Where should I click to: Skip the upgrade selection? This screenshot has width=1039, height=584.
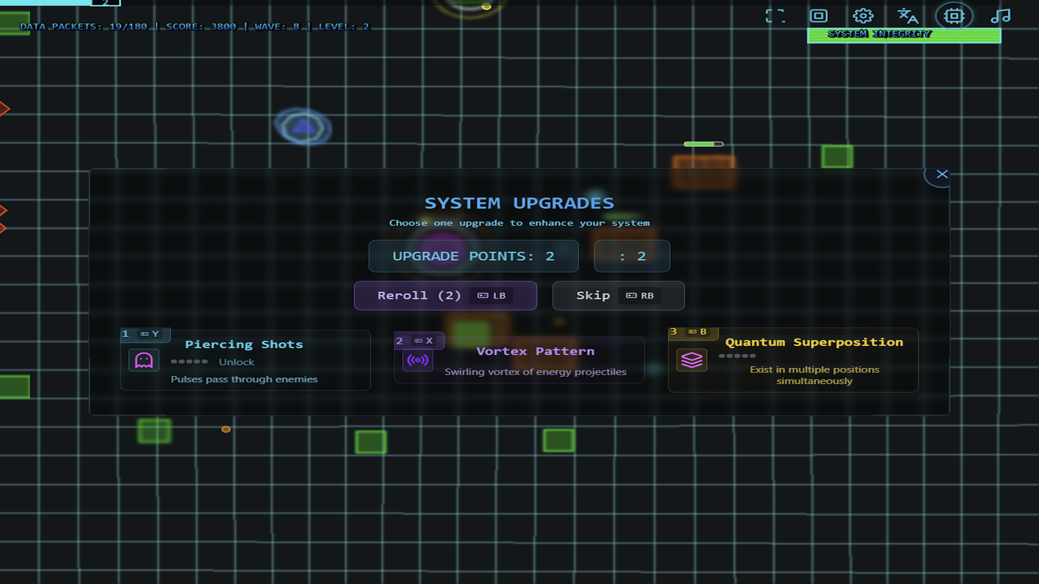point(619,296)
